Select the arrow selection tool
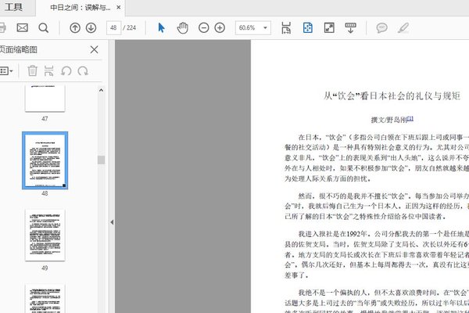Screen dimensions: 469x313 click(162, 27)
